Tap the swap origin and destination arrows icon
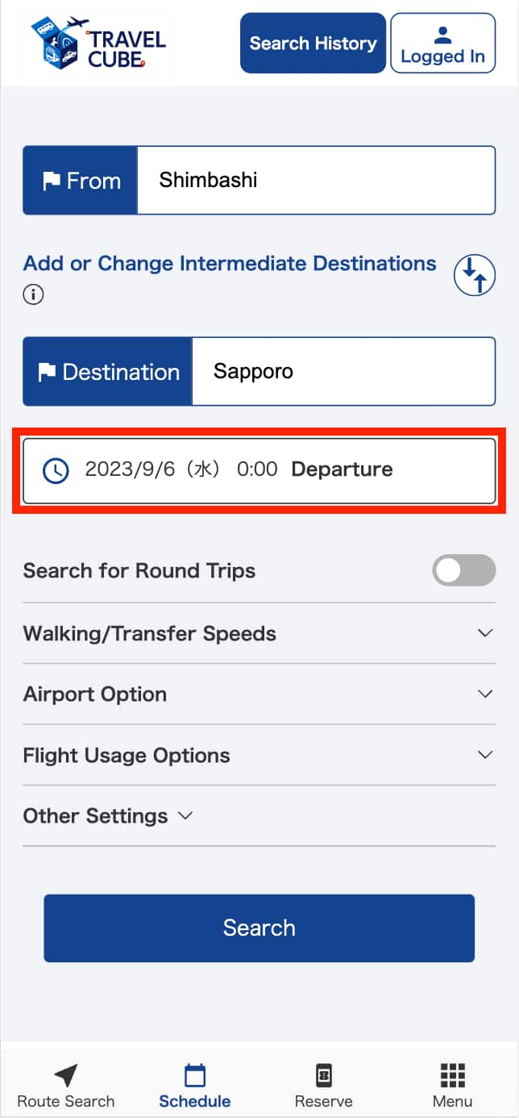 [x=475, y=275]
